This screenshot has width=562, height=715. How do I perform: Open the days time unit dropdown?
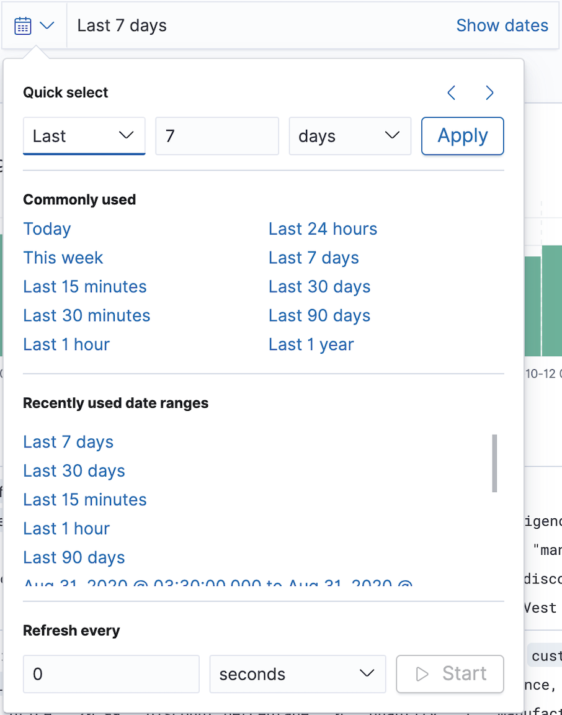pyautogui.click(x=350, y=136)
